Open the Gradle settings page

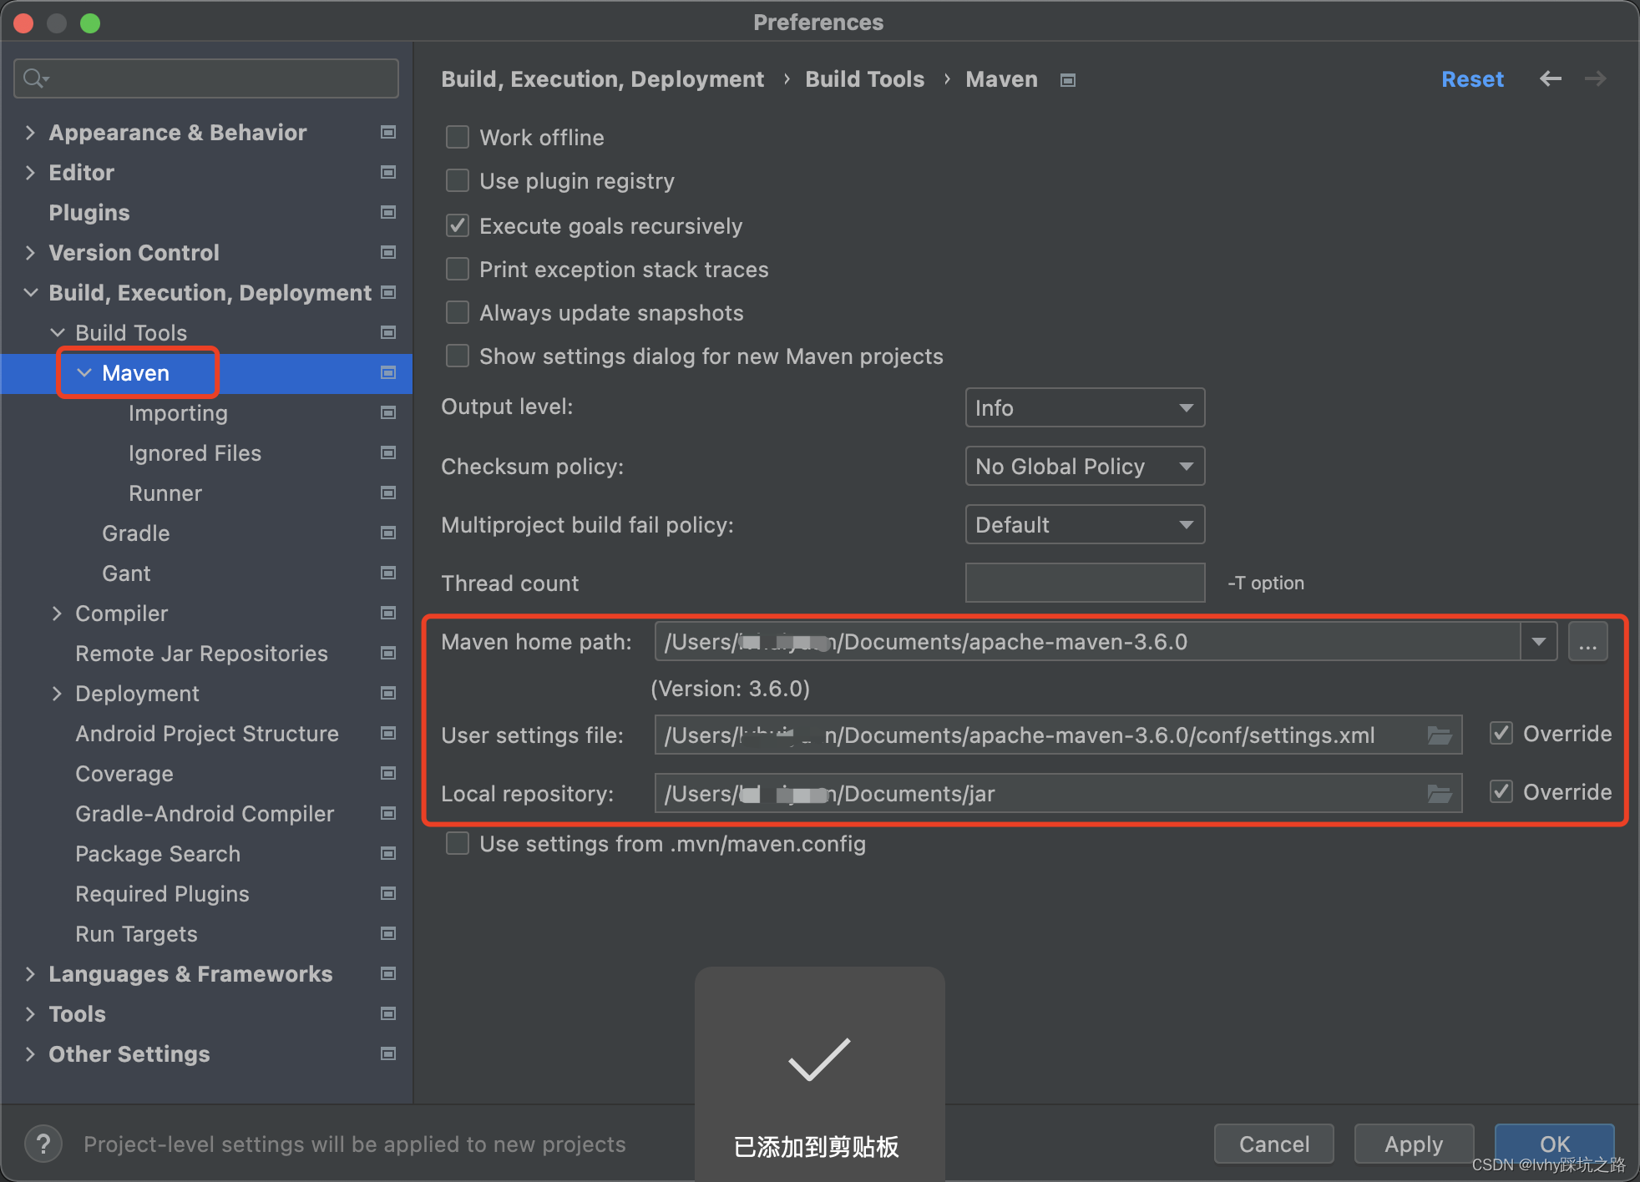click(x=135, y=533)
